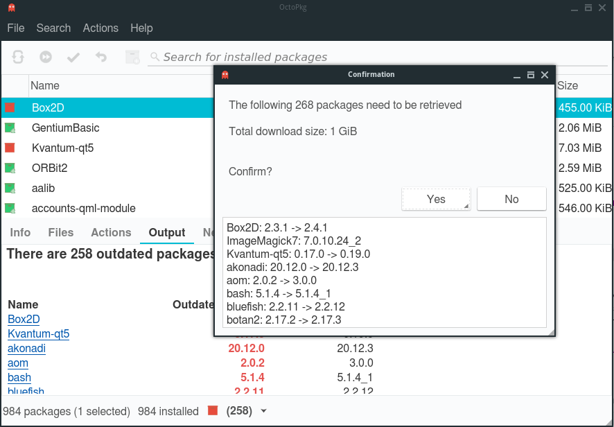Click the bluefish line in confirmation list

coord(286,307)
